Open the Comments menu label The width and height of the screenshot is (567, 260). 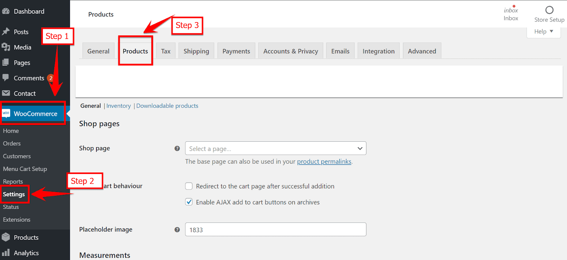(x=29, y=78)
